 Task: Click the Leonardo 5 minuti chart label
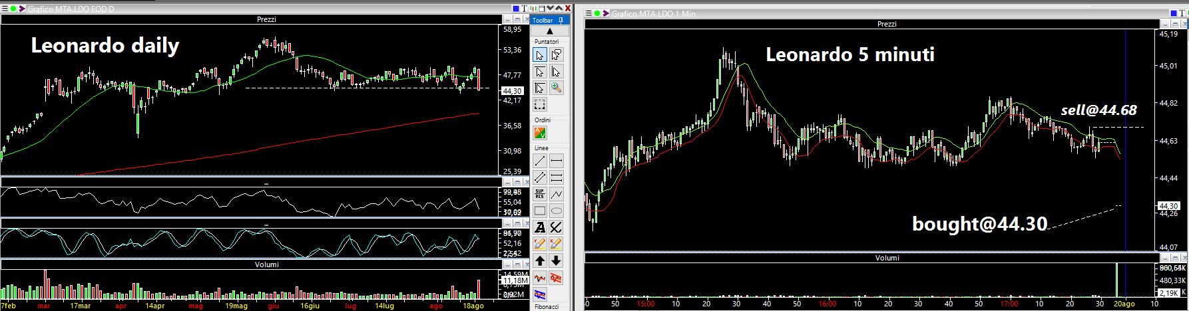[850, 54]
